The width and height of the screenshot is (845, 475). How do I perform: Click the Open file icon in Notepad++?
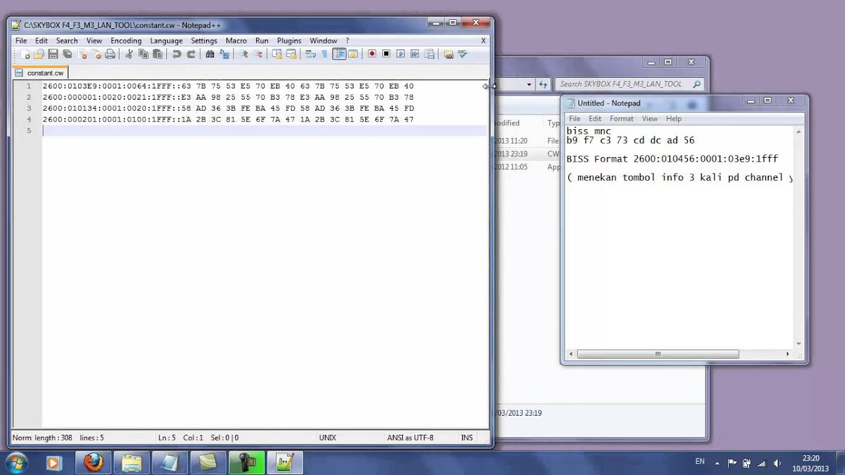pos(39,54)
